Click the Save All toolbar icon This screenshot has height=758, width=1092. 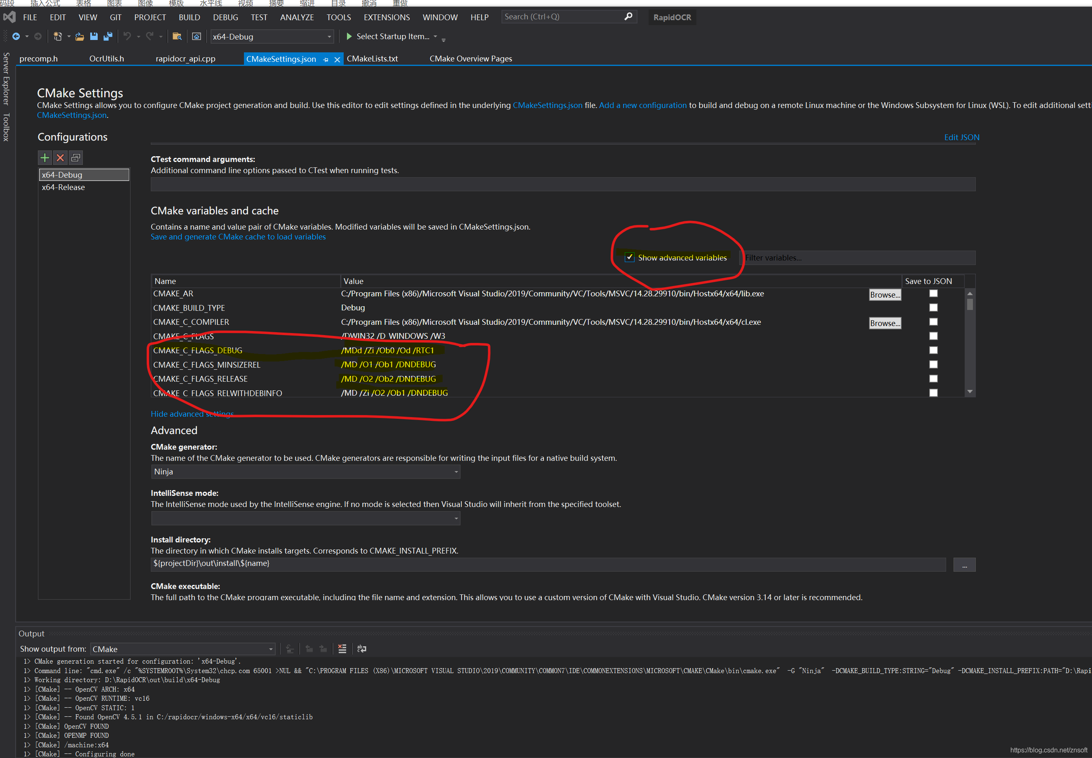[x=108, y=36]
